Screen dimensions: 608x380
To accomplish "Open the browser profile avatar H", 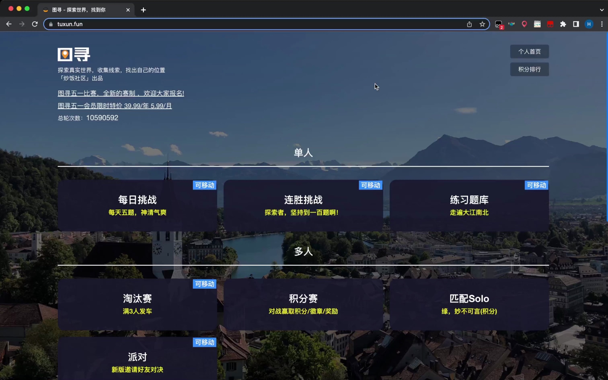I will point(589,24).
